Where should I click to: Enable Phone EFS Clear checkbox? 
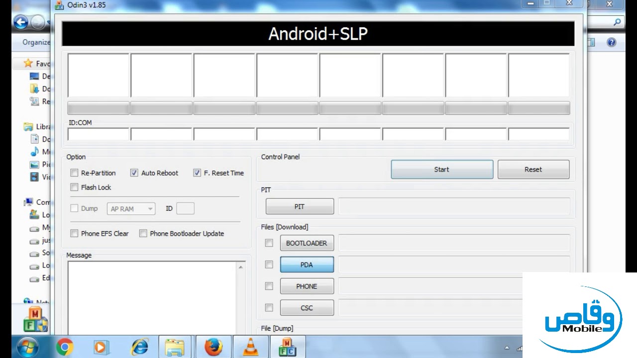74,233
